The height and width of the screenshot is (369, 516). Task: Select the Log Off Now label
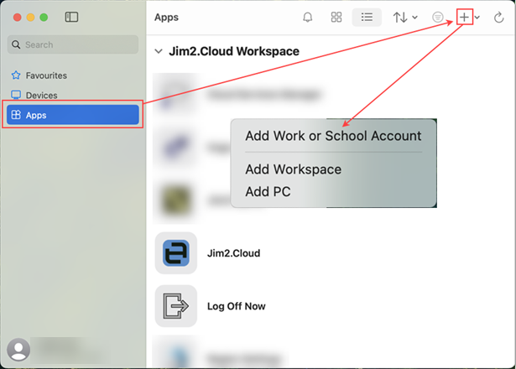click(x=237, y=306)
